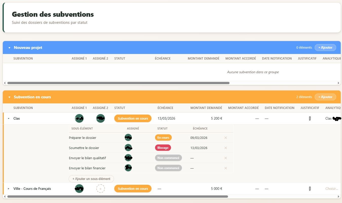Screen dimensions: 342x203
Task: Change the 'Blocage' status of Soumettre le dossier
Action: [163, 148]
